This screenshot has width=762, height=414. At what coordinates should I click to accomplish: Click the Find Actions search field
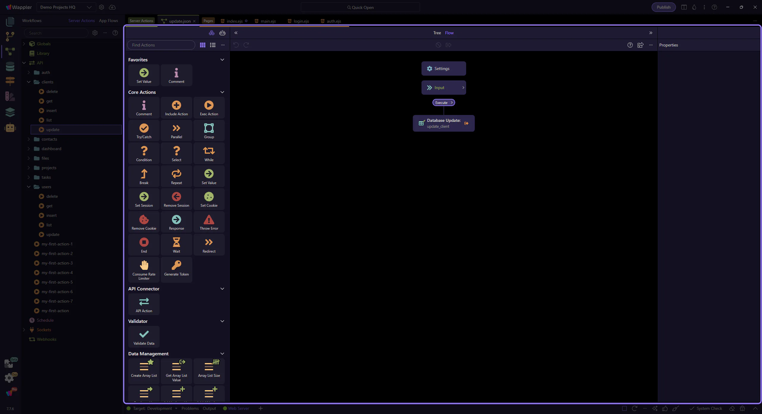pos(161,45)
